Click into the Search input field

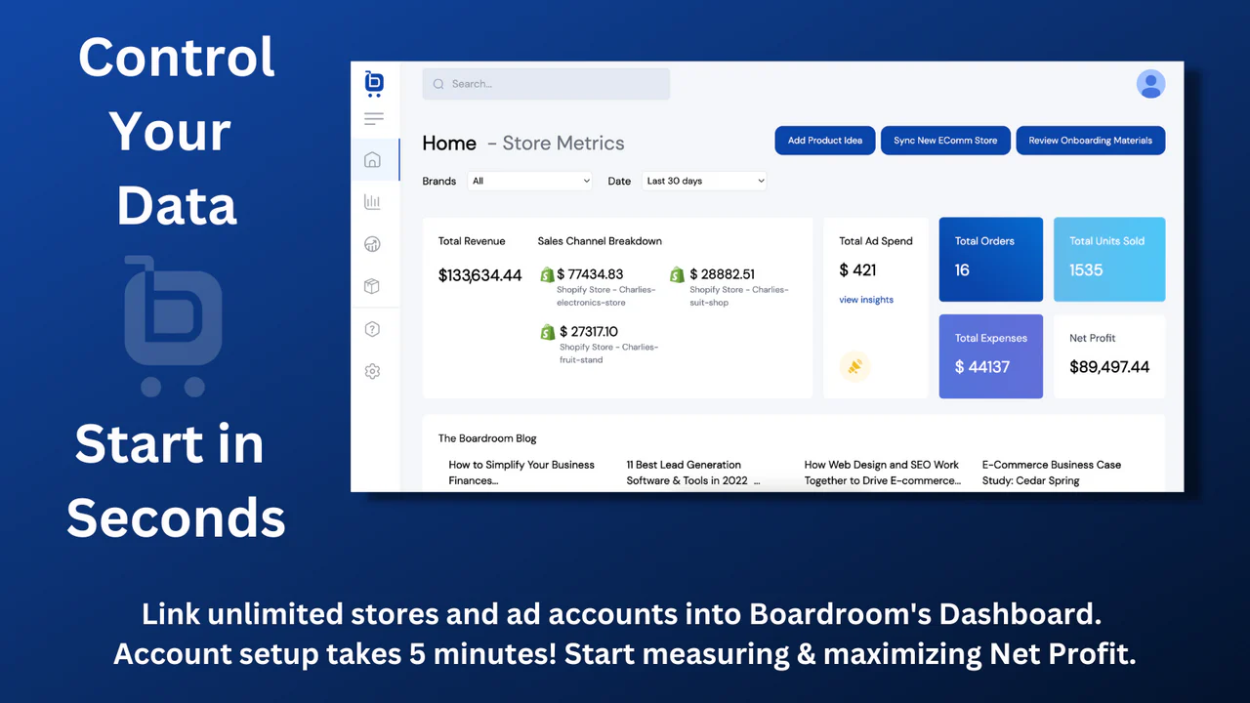pyautogui.click(x=547, y=84)
